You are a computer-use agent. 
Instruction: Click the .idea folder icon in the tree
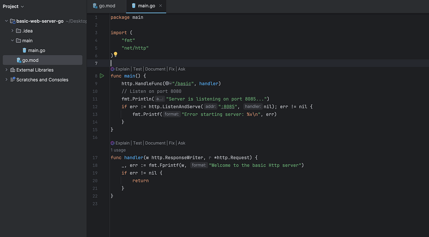[19, 31]
